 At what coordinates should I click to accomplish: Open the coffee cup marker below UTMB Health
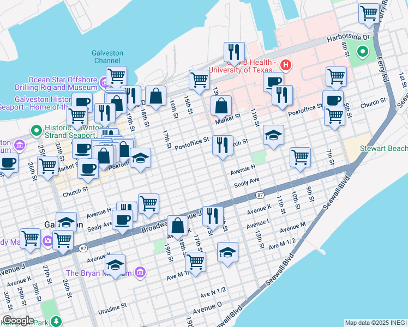[273, 82]
